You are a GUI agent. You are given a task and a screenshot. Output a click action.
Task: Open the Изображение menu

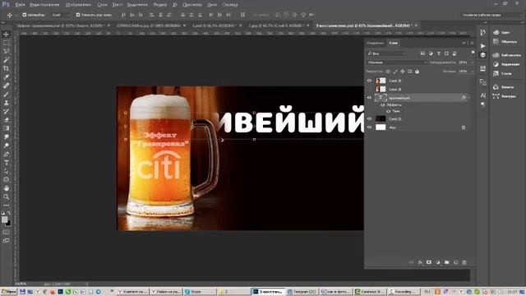(79, 5)
